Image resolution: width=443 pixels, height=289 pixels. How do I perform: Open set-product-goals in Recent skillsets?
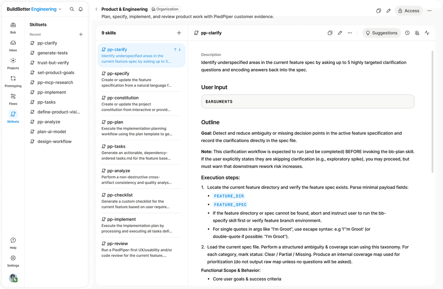point(56,73)
